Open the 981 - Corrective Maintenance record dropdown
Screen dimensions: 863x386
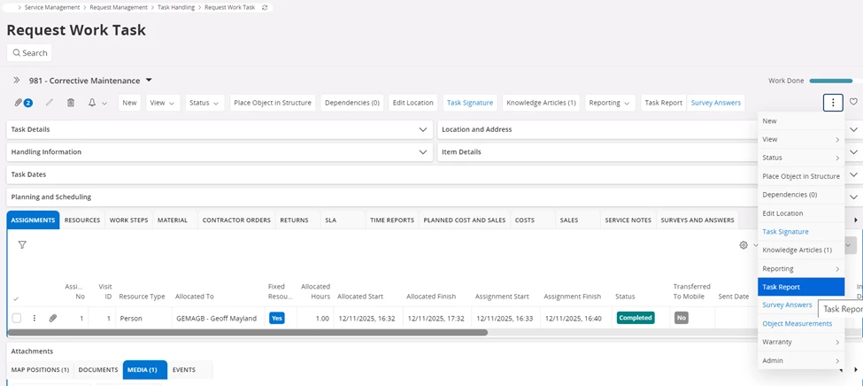tap(149, 81)
